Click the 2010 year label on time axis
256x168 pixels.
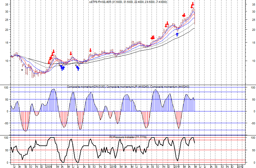click(113, 167)
